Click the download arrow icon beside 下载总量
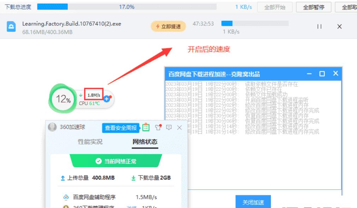The width and height of the screenshot is (357, 208). (133, 178)
